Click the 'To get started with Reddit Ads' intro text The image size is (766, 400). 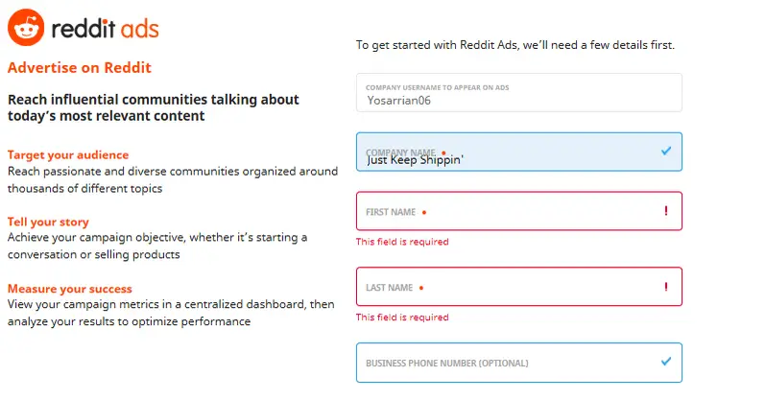pos(515,45)
